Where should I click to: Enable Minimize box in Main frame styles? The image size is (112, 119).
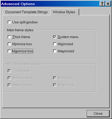(9, 44)
